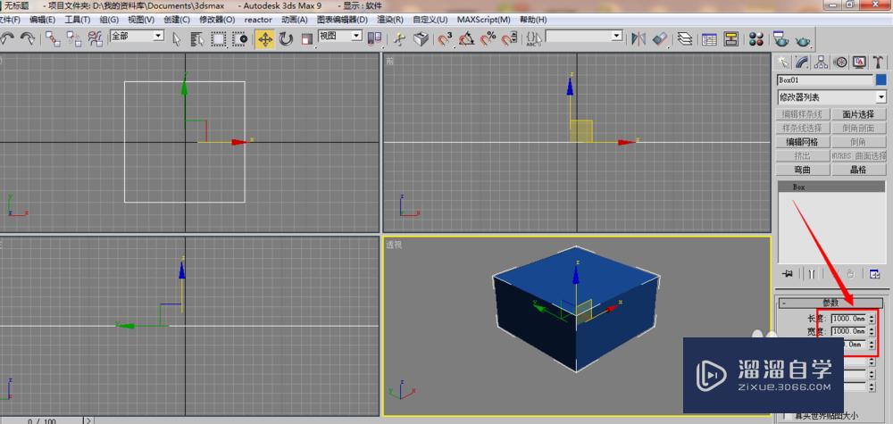Click the Mirror tool icon
Viewport: 893px width, 424px height.
(x=638, y=38)
